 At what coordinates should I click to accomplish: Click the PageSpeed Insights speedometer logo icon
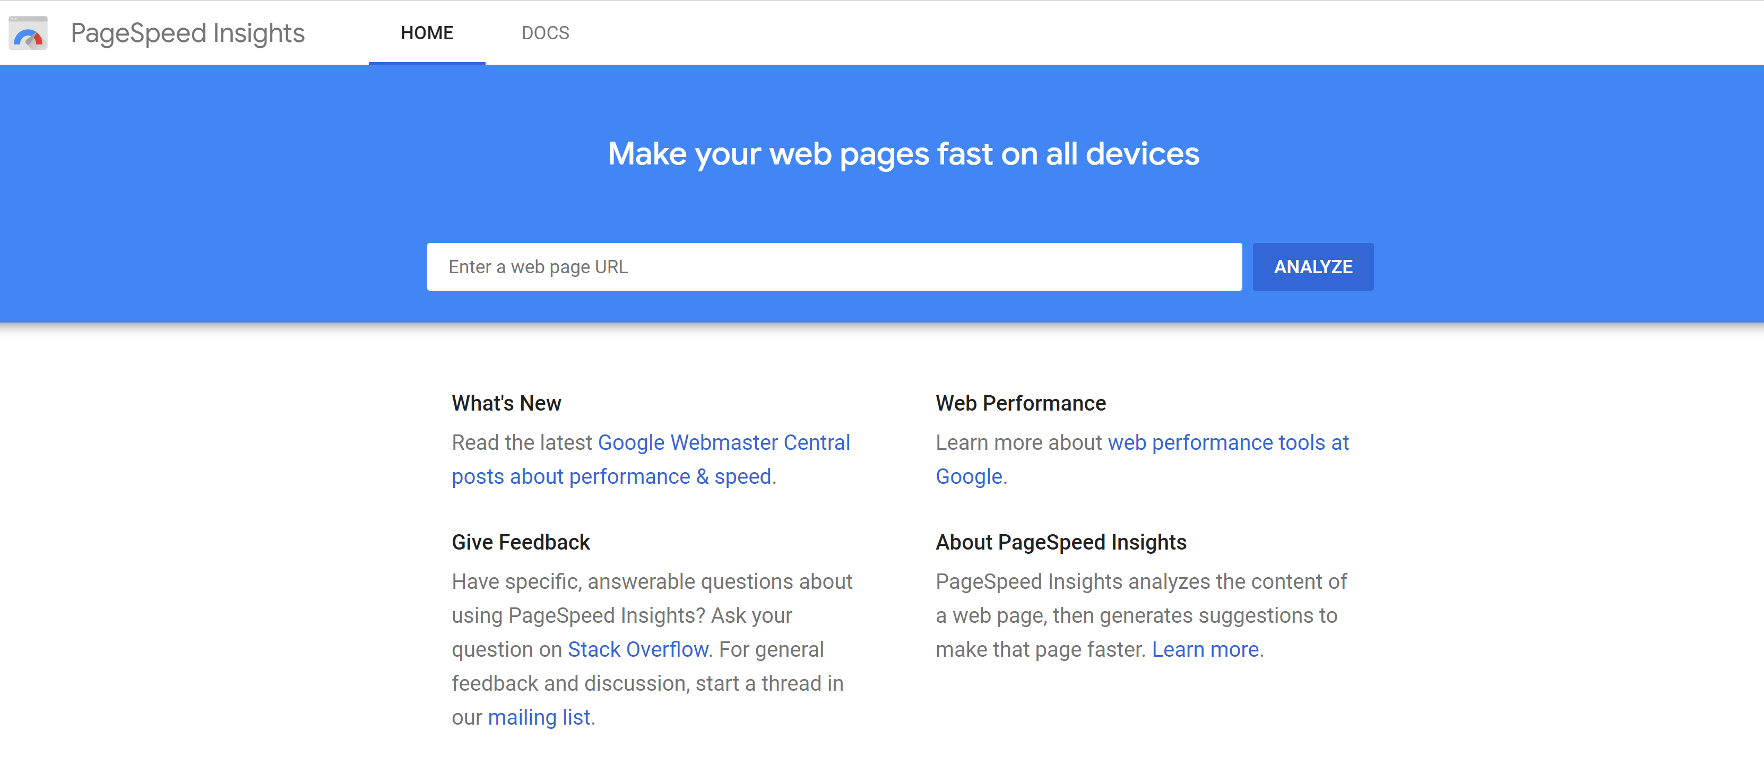click(28, 32)
